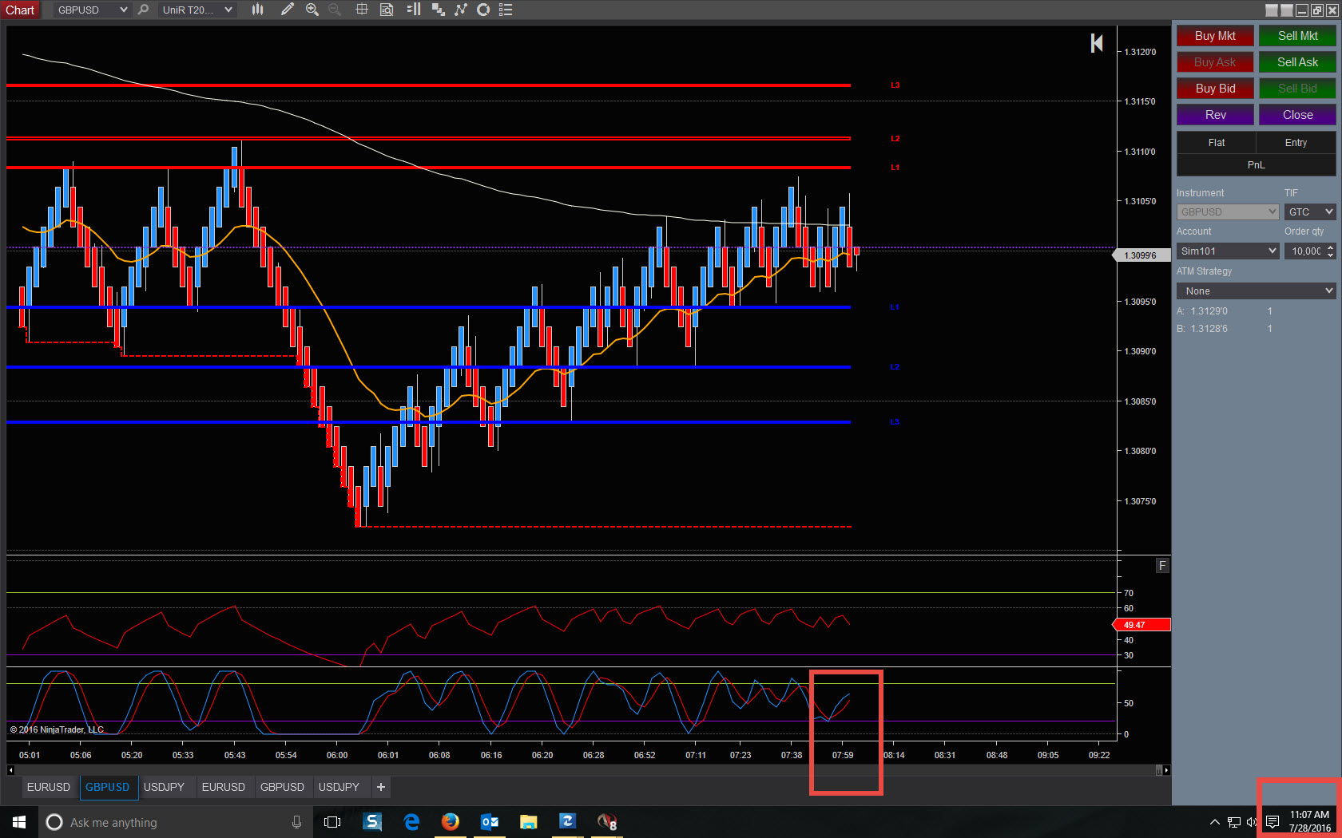This screenshot has width=1342, height=838.
Task: Add a new chart tab with plus
Action: tap(381, 787)
